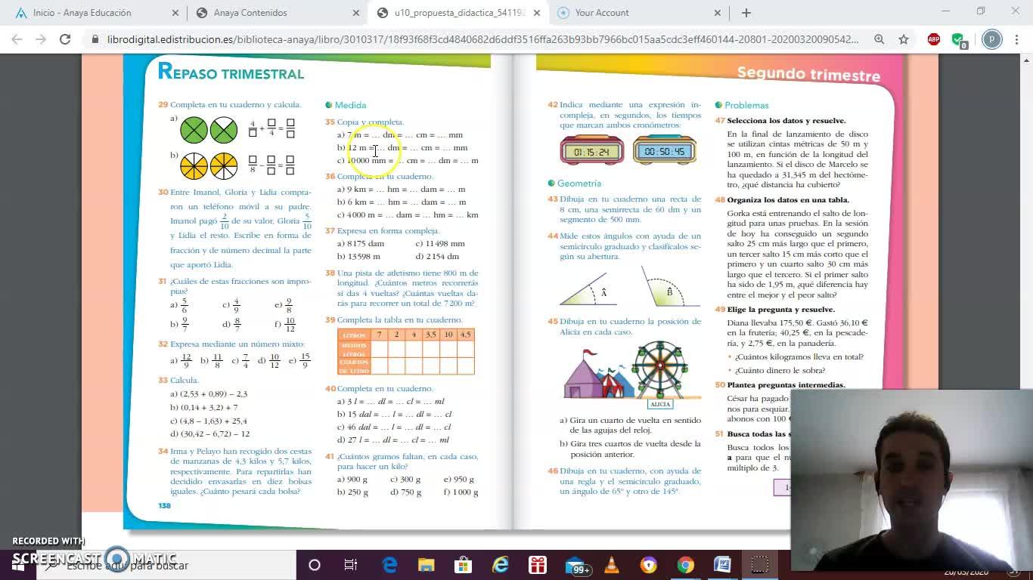Open the Chrome menu
Screen dimensions: 1033x580
pyautogui.click(x=1016, y=39)
